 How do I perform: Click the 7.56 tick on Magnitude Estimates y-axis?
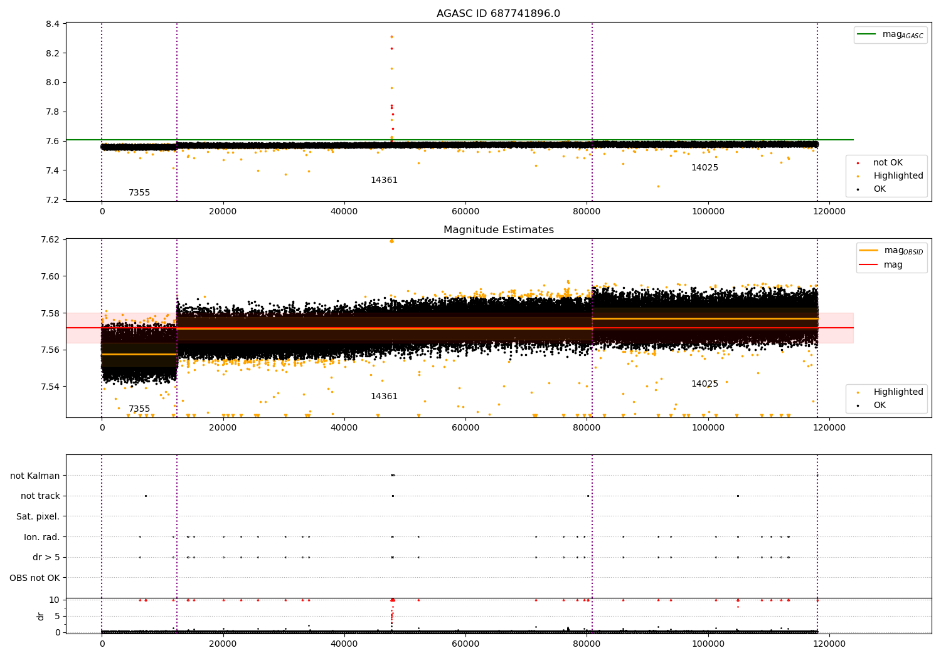pos(50,350)
